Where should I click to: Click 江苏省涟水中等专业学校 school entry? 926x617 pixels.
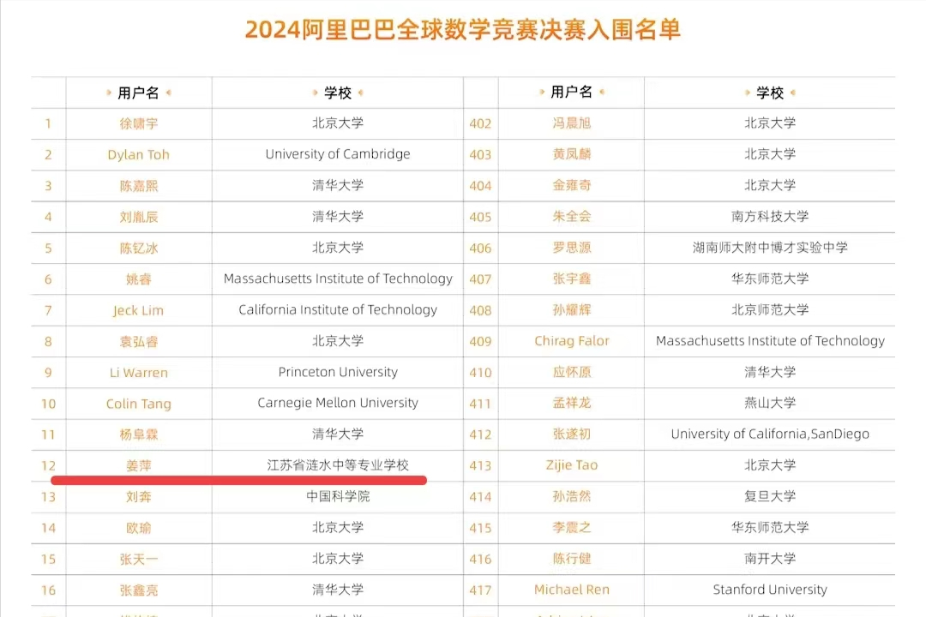click(x=338, y=465)
